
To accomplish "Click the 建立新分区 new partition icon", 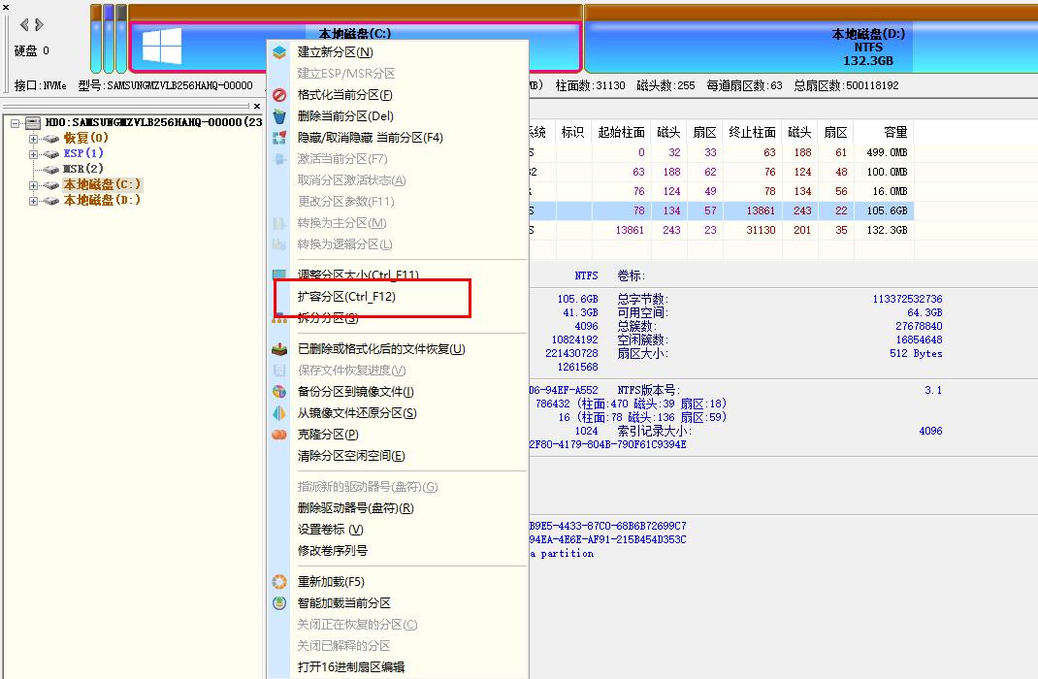I will point(278,52).
